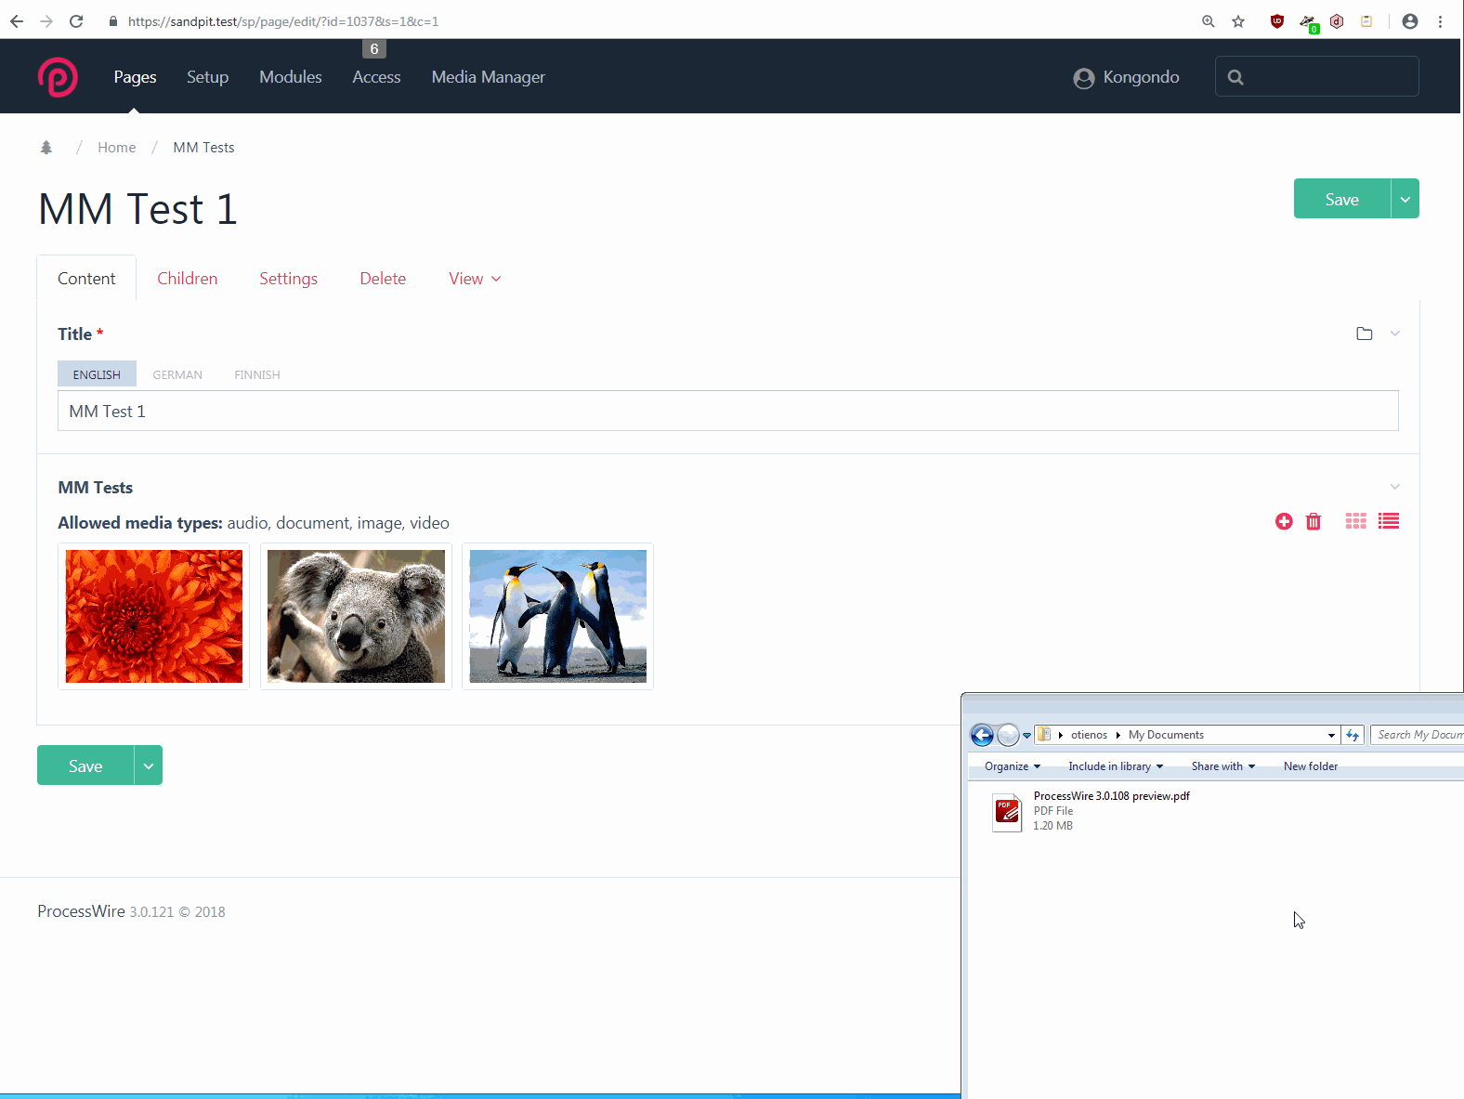
Task: Switch to the Children tab
Action: tap(187, 279)
